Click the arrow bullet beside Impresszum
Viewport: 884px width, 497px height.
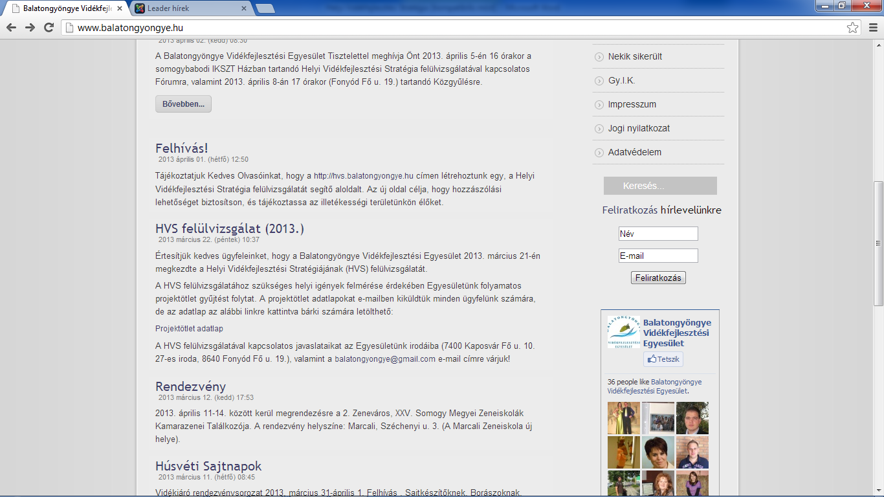pos(599,105)
